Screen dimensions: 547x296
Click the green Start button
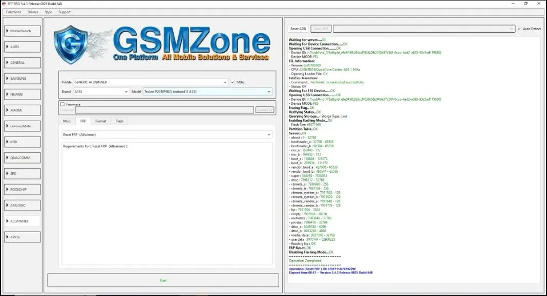163,280
